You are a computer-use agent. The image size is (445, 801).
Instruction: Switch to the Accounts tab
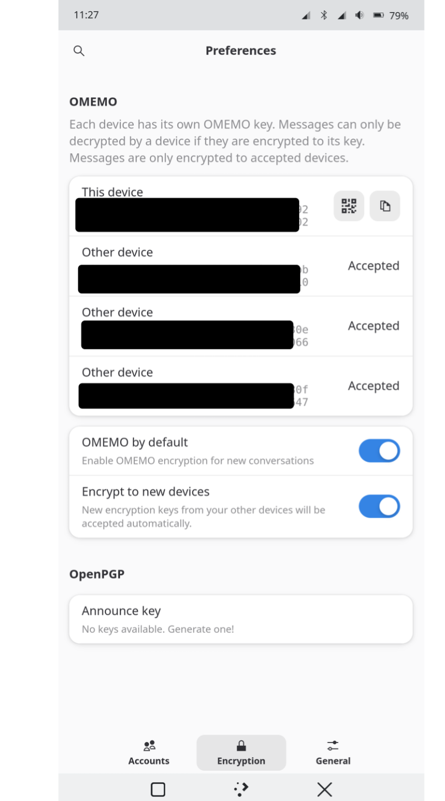click(149, 752)
